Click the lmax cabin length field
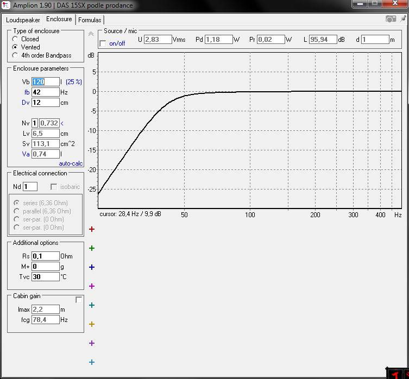409x379 pixels. (46, 309)
